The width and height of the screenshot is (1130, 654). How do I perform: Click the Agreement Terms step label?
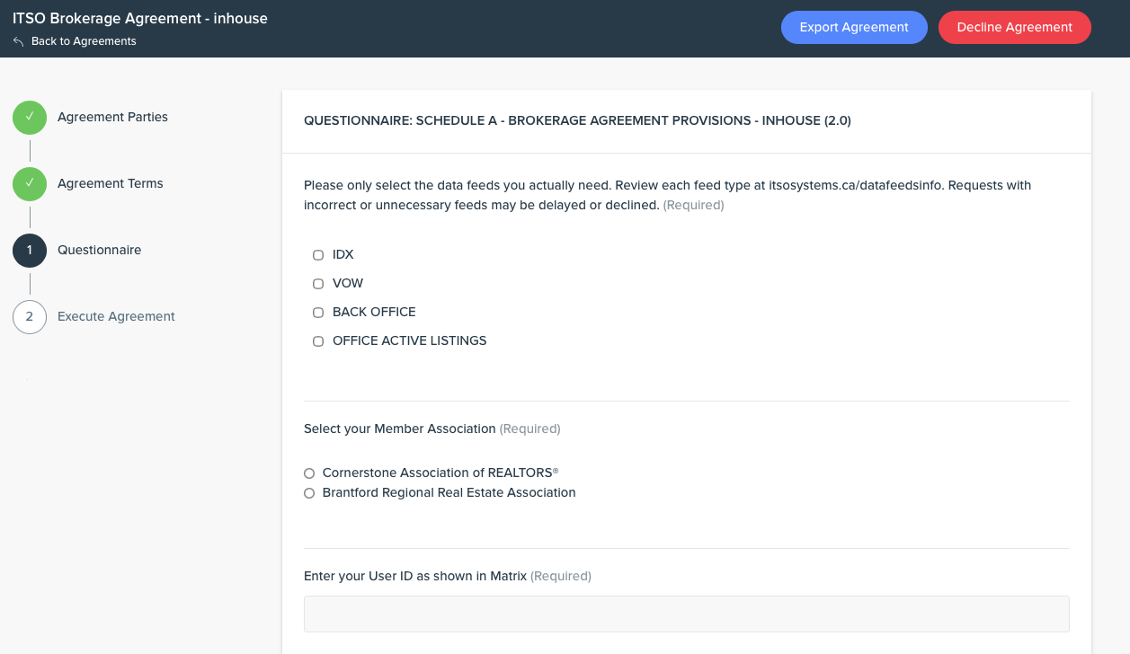[110, 183]
